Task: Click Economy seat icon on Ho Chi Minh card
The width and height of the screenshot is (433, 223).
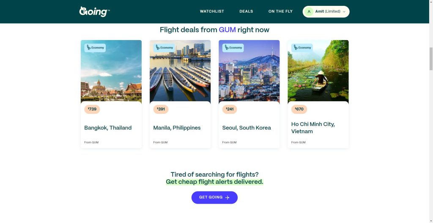Action: pos(295,48)
